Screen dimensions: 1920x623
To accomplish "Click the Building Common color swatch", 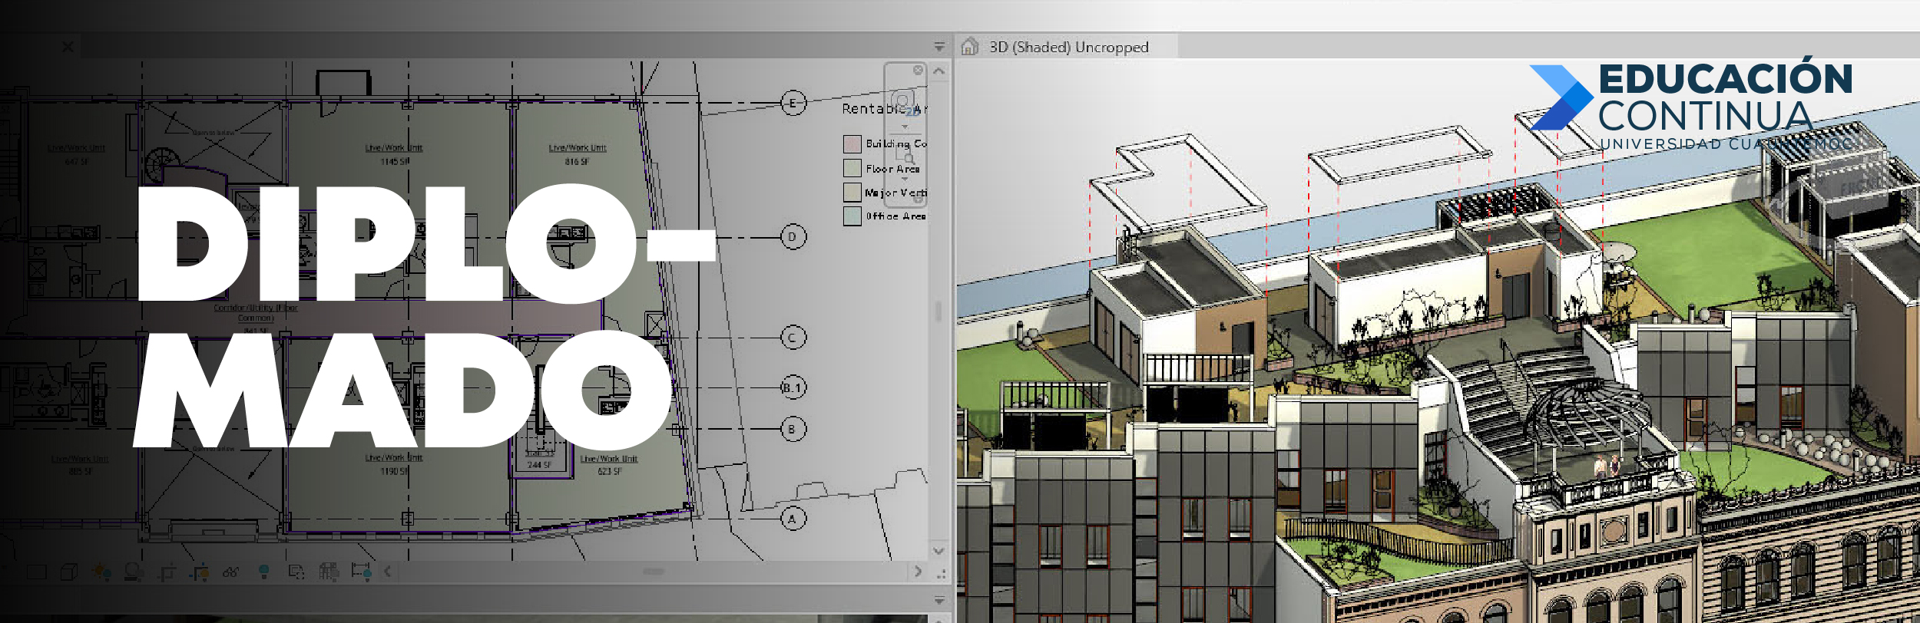I will pyautogui.click(x=852, y=143).
